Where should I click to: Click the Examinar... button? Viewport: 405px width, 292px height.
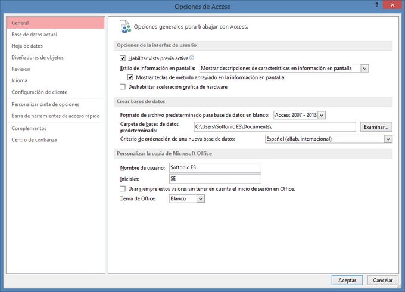376,127
